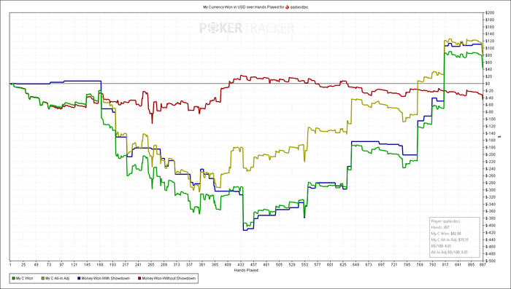
Task: Click the x-axis label 817
Action: coord(445,265)
